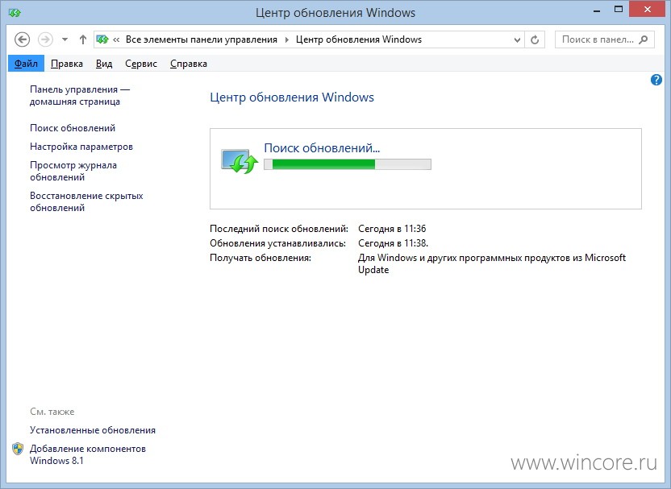Click the shield icon beside Добавление компонентов
This screenshot has height=489, width=671.
pos(18,449)
